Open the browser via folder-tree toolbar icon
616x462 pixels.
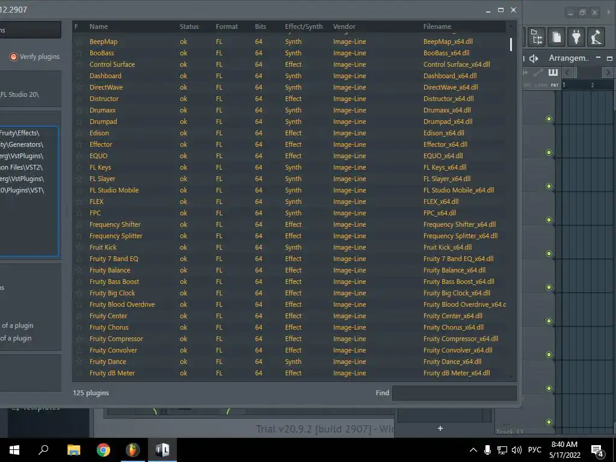[537, 37]
